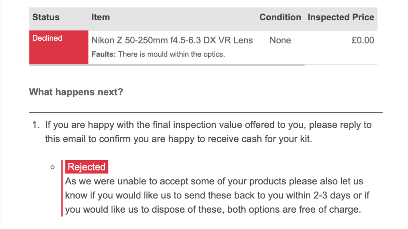The image size is (408, 229).
Task: Click the £0.00 inspected price
Action: point(363,41)
